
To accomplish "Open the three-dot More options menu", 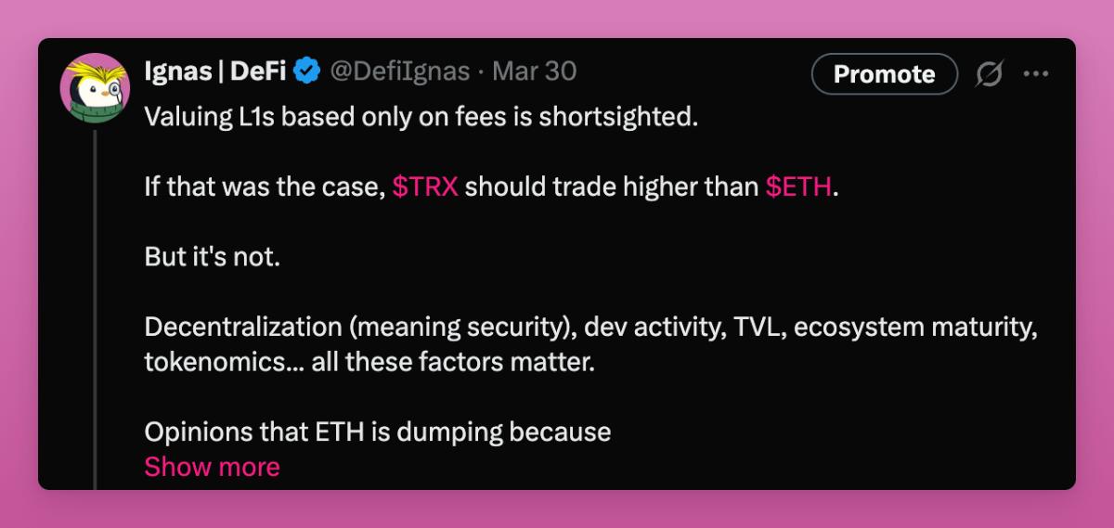I will coord(1035,74).
